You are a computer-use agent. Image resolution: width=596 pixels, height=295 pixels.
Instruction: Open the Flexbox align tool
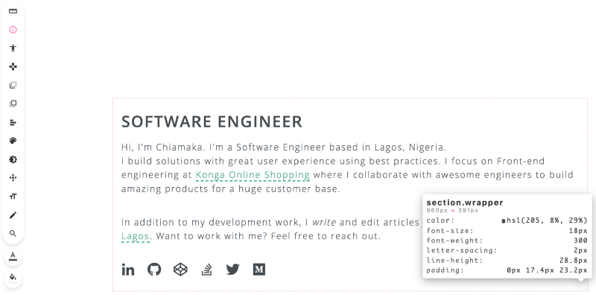click(x=13, y=122)
